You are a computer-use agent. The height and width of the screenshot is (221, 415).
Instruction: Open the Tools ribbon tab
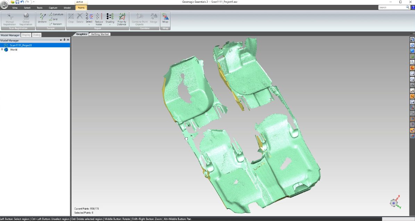[x=40, y=8]
